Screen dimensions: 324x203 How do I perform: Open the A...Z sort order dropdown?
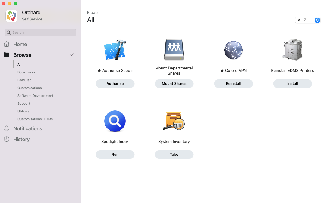[x=307, y=20]
